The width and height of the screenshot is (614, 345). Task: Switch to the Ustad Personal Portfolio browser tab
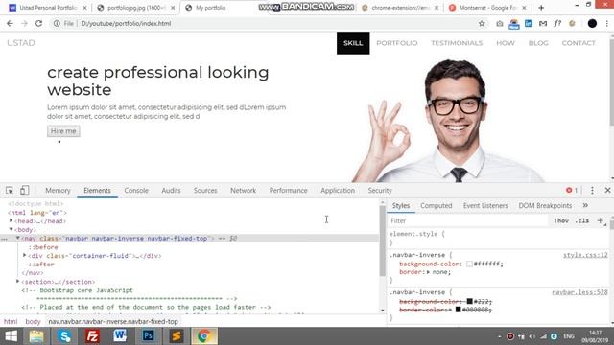click(48, 8)
